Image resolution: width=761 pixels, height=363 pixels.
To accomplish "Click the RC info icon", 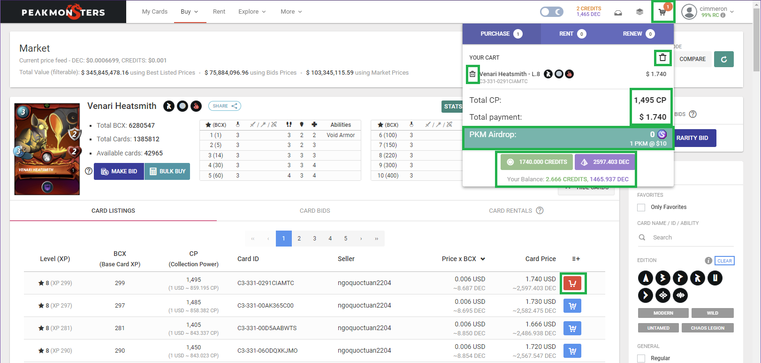I will (x=723, y=15).
